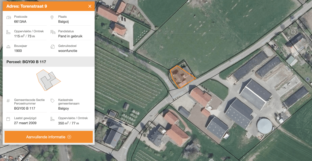Click the Gebruiksdoel icon
This screenshot has height=161, width=312.
pyautogui.click(x=52, y=47)
